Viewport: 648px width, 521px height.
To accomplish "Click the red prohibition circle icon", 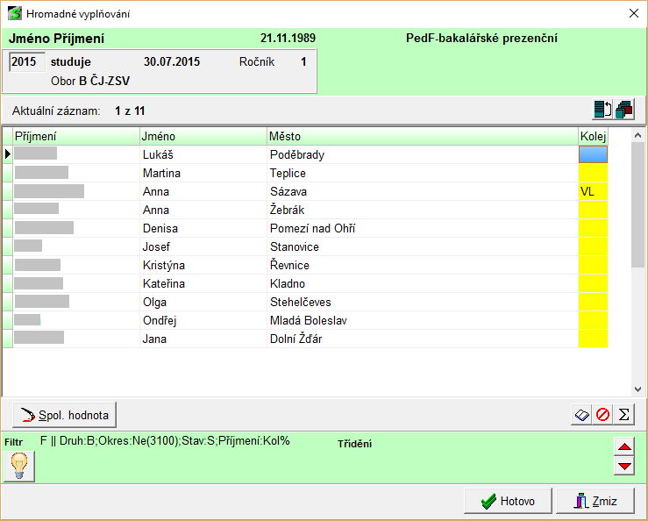I will tap(603, 414).
